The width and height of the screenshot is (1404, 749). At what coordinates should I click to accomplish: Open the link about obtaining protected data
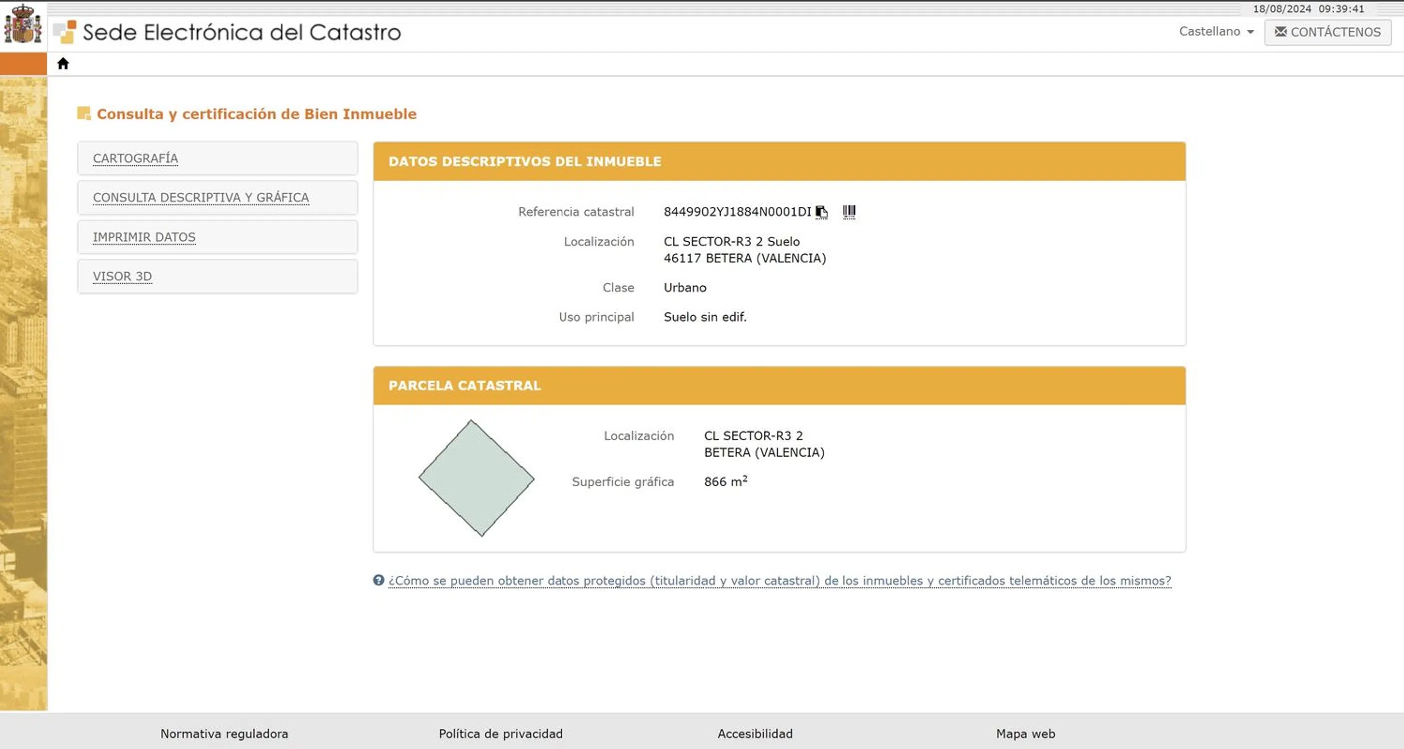[780, 581]
